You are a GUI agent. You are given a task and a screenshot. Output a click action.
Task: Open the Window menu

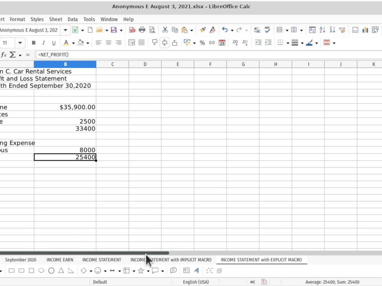click(109, 19)
